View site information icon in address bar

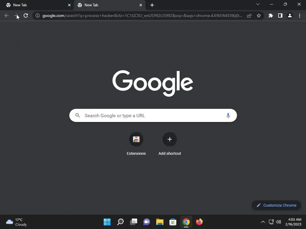tap(38, 16)
